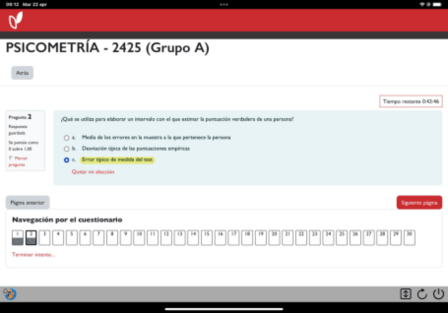Jump to question 23 in the quiz navigation
Image resolution: width=448 pixels, height=313 pixels.
click(x=315, y=238)
